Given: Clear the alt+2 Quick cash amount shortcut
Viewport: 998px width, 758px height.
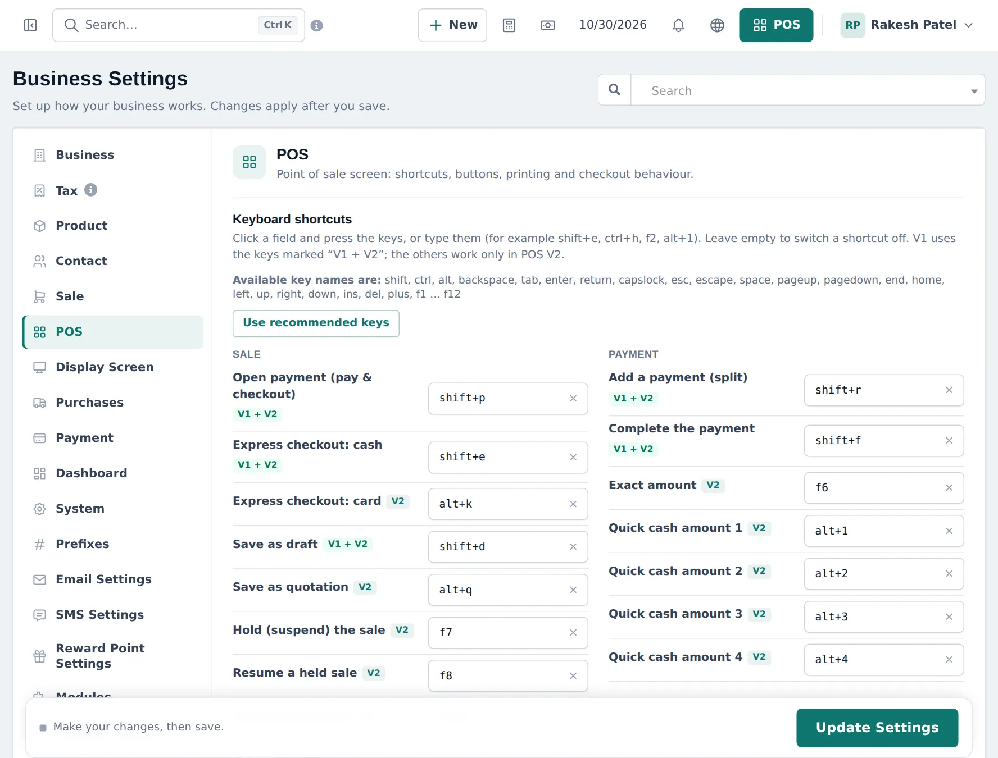Looking at the screenshot, I should (949, 573).
